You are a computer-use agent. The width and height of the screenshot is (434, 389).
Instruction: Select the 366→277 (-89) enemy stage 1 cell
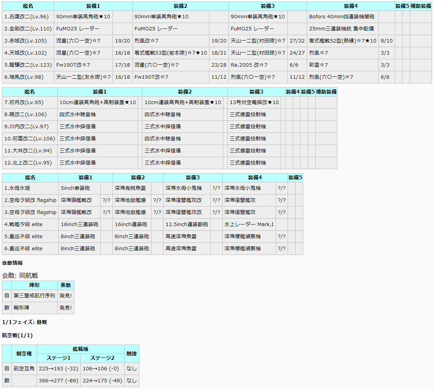58,381
